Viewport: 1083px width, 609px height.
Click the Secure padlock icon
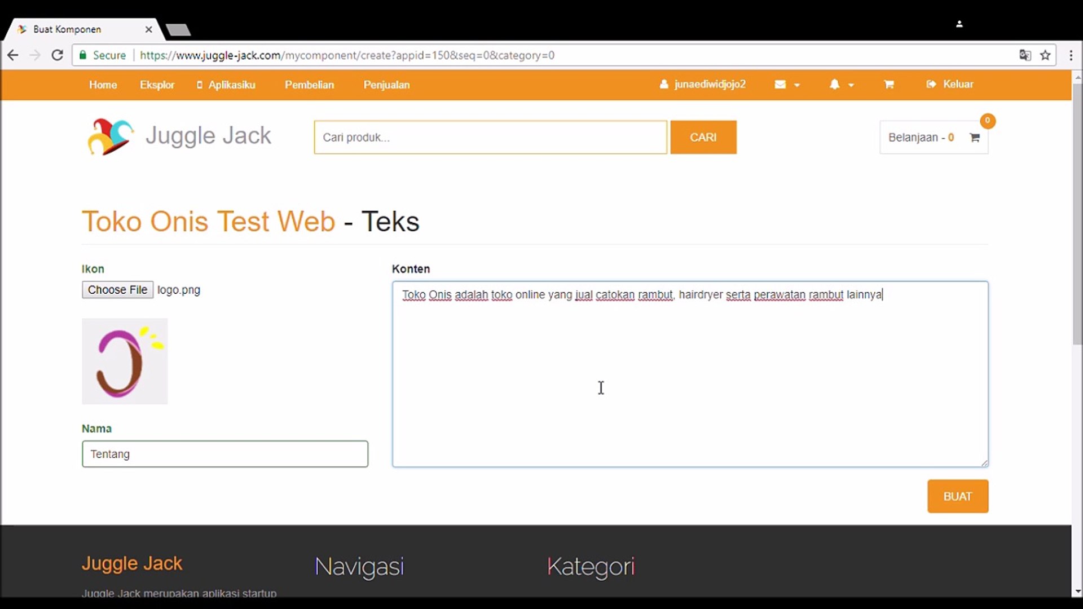click(x=83, y=55)
